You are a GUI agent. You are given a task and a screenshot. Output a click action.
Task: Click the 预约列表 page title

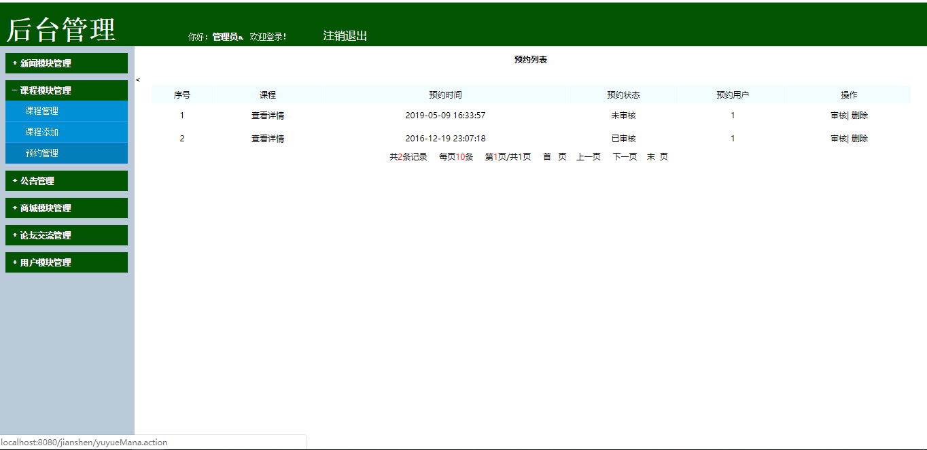(531, 60)
